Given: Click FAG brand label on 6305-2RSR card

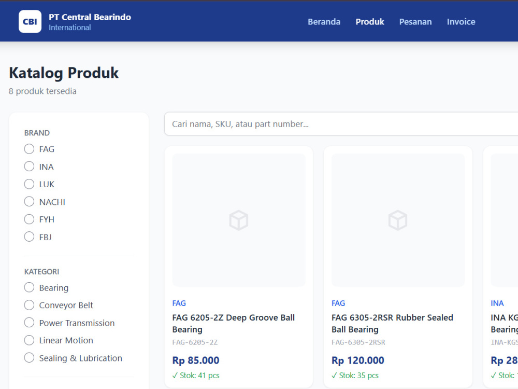Looking at the screenshot, I should (338, 303).
